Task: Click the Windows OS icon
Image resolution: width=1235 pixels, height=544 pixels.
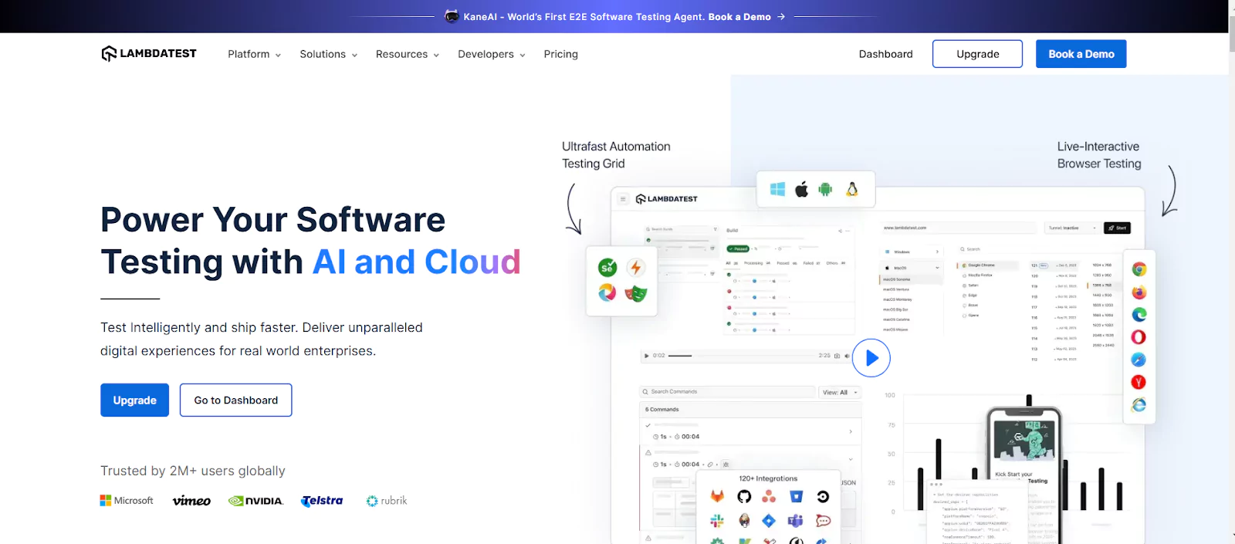Action: tap(777, 189)
